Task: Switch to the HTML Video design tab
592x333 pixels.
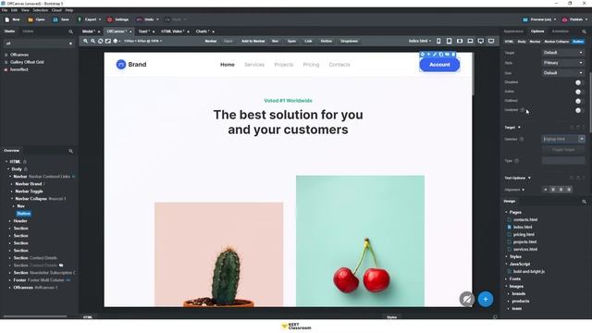Action: coord(173,31)
